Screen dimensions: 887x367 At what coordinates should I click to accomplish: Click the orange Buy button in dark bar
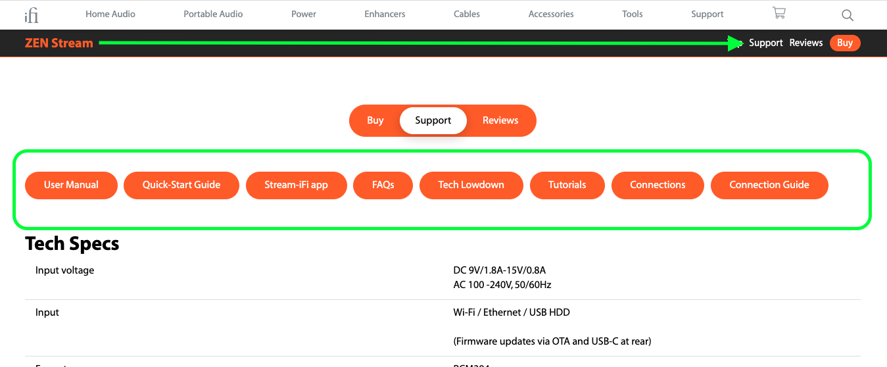pyautogui.click(x=845, y=43)
